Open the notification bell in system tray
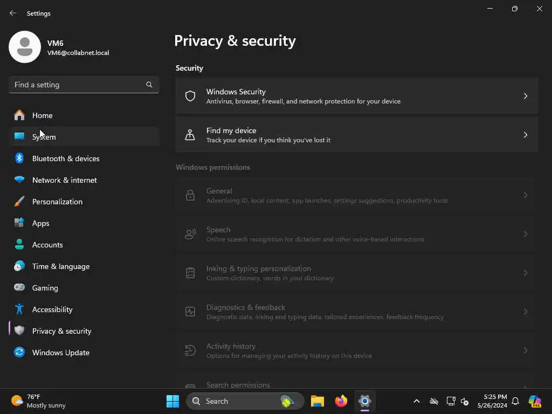The image size is (552, 414). point(515,401)
